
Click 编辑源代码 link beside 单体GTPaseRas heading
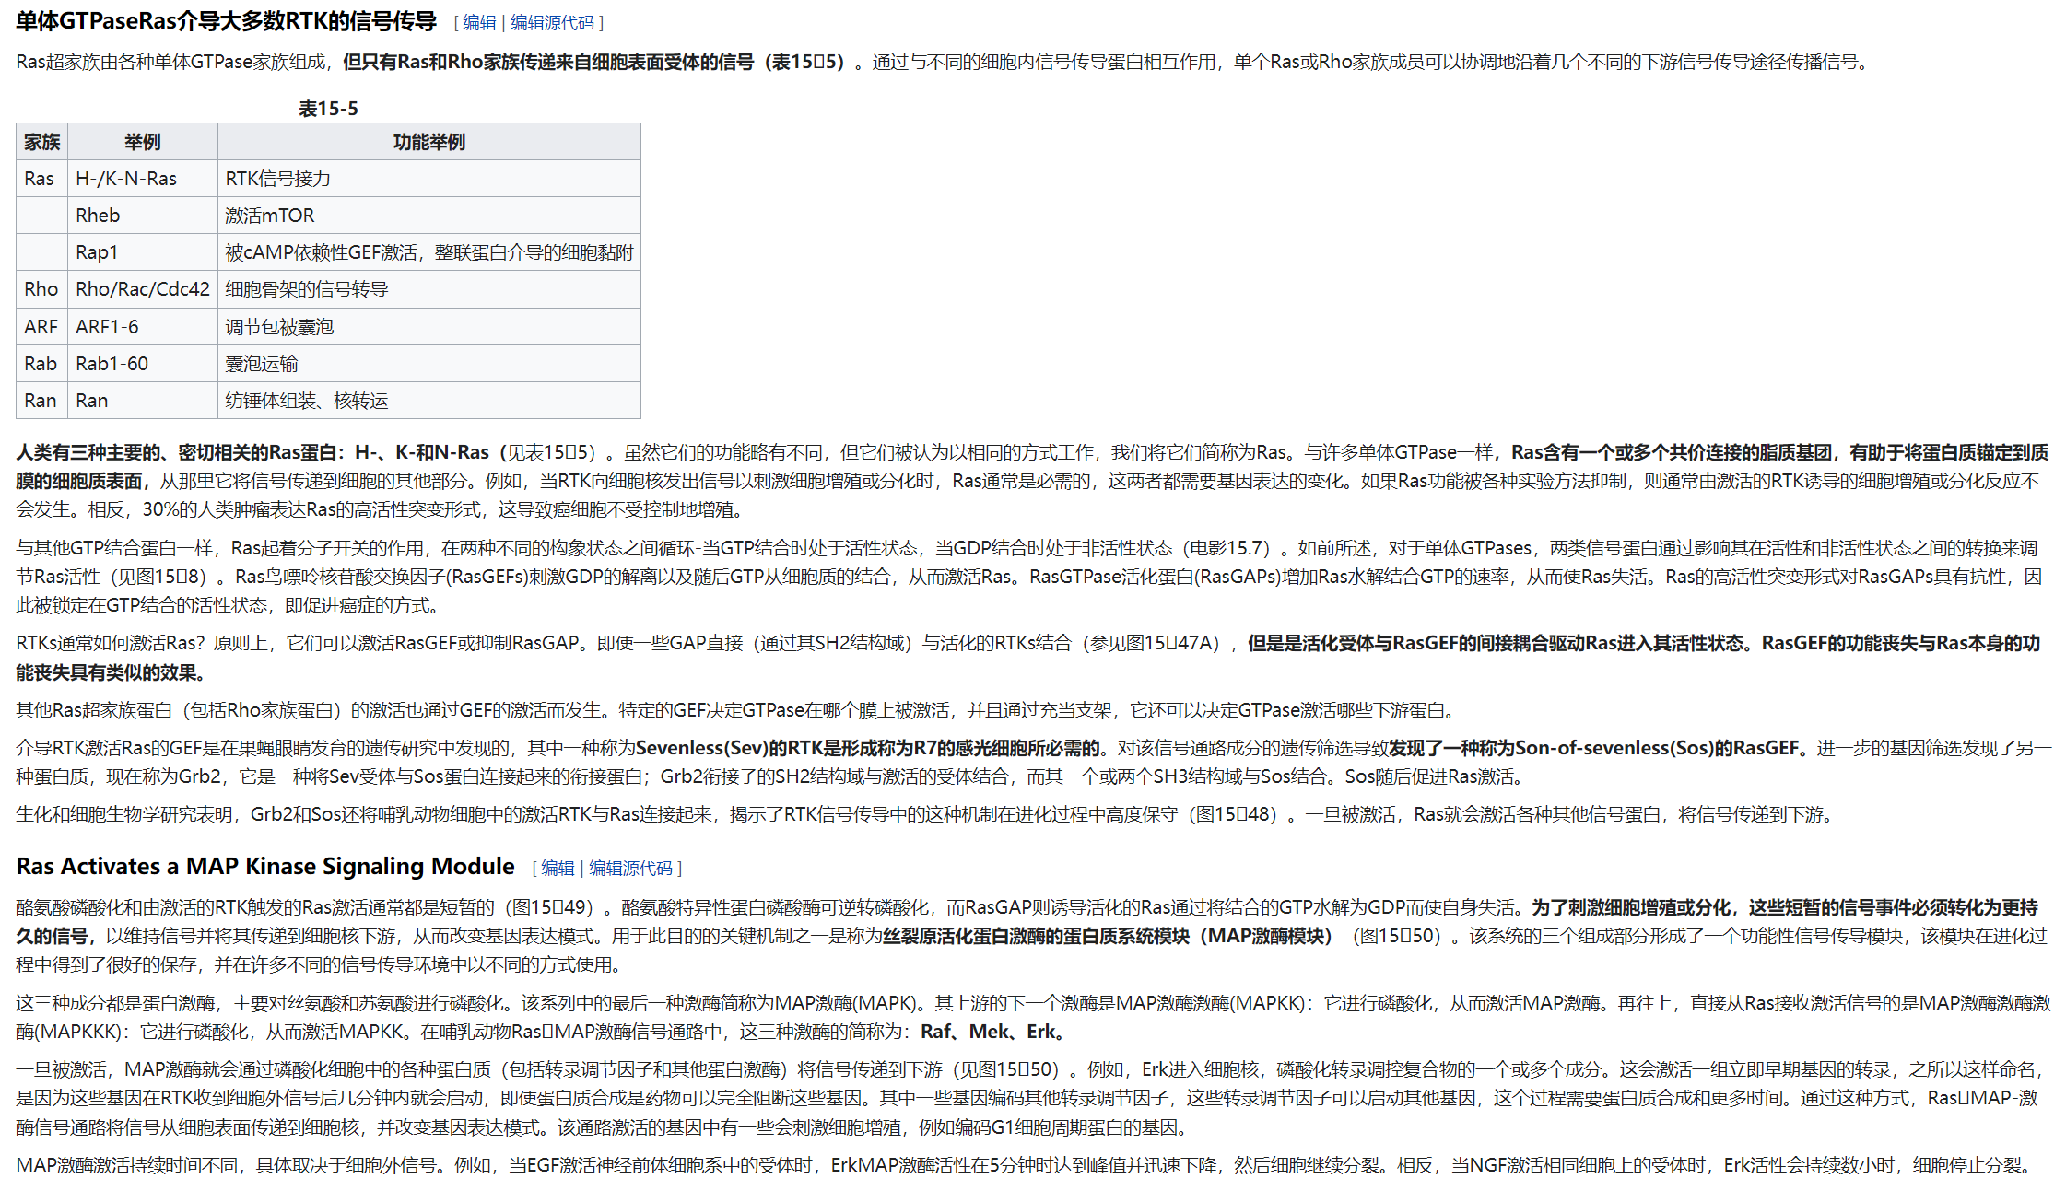(x=552, y=23)
